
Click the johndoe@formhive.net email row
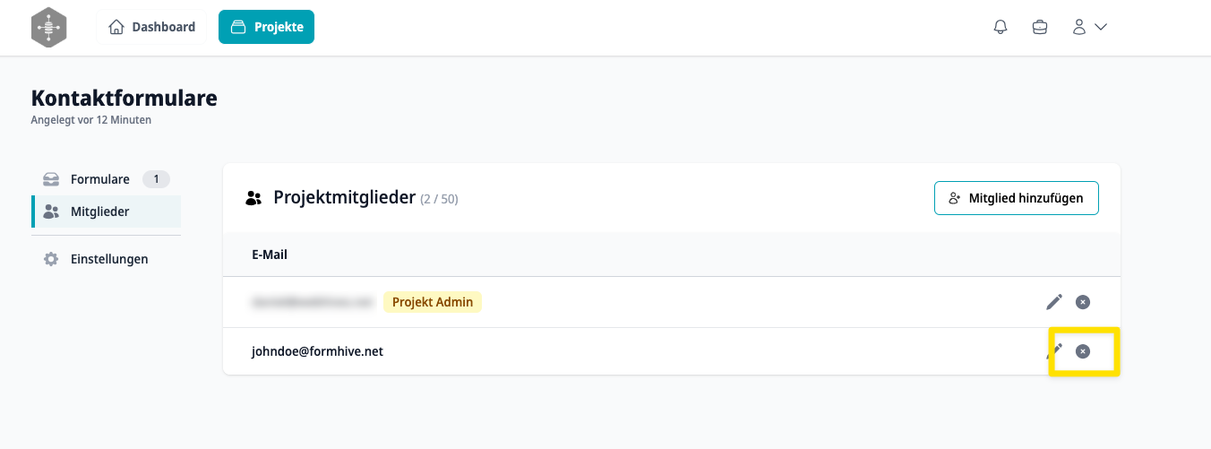coord(672,351)
